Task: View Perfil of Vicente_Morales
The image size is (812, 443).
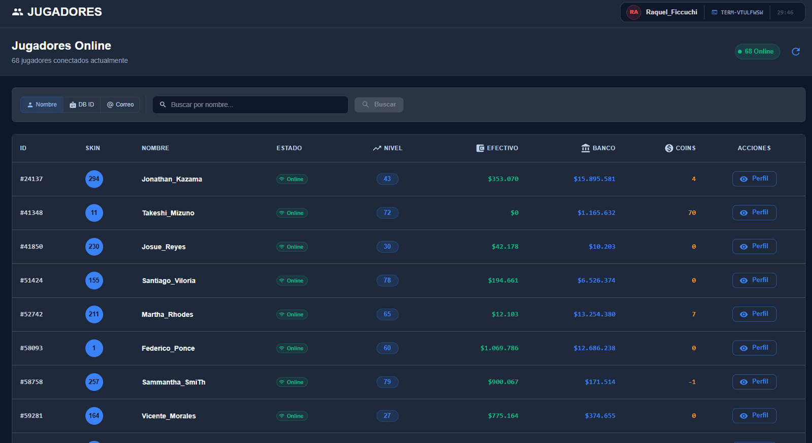Action: pyautogui.click(x=754, y=415)
